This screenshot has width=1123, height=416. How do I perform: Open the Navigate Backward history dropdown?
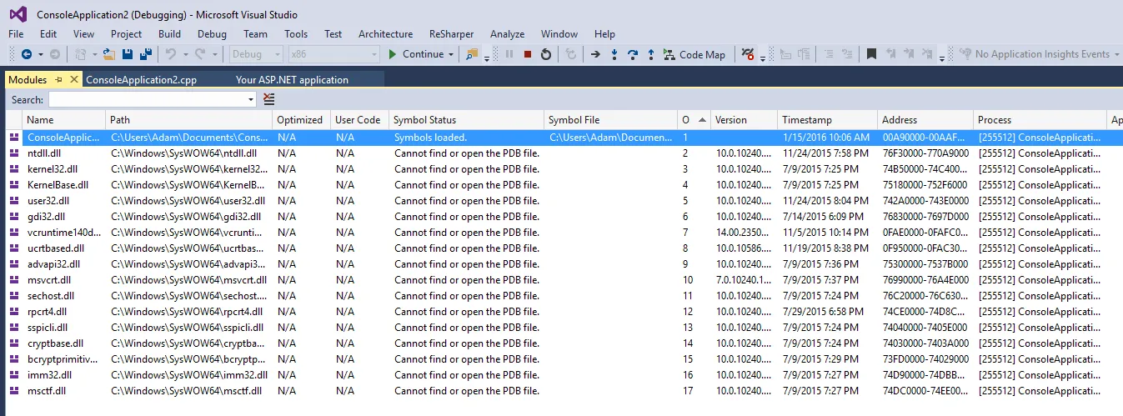coord(40,54)
